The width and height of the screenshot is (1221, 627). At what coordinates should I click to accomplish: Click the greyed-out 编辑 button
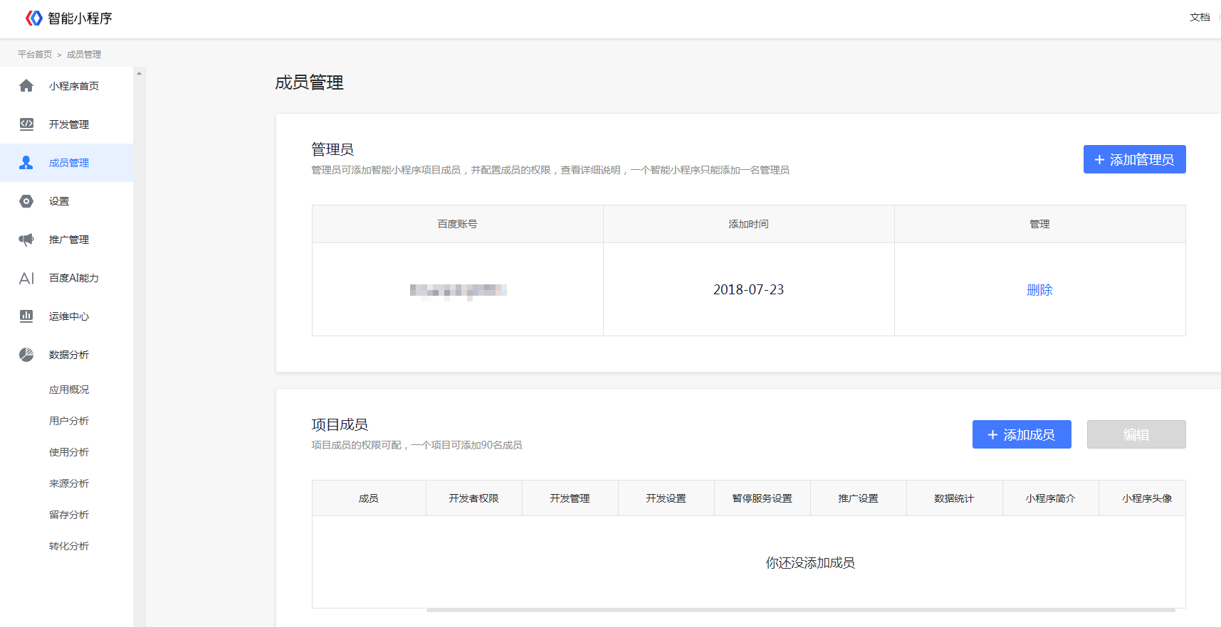click(1136, 434)
